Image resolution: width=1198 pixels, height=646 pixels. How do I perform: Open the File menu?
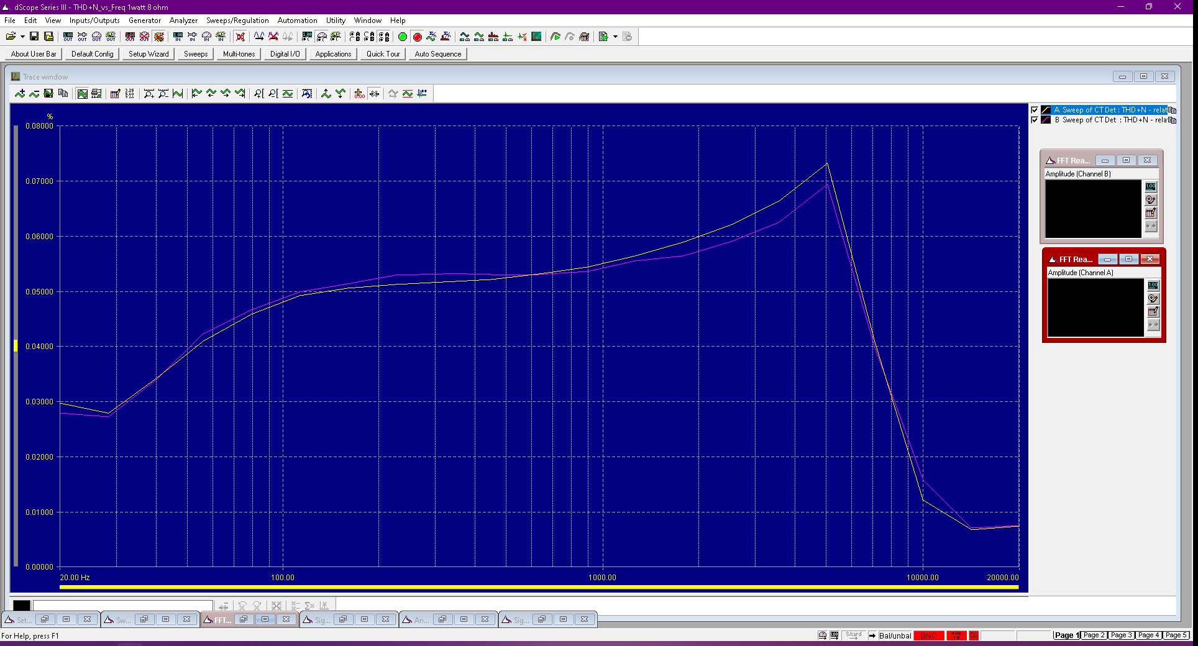10,20
